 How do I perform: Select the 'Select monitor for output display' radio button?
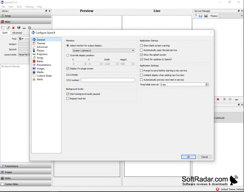point(68,45)
